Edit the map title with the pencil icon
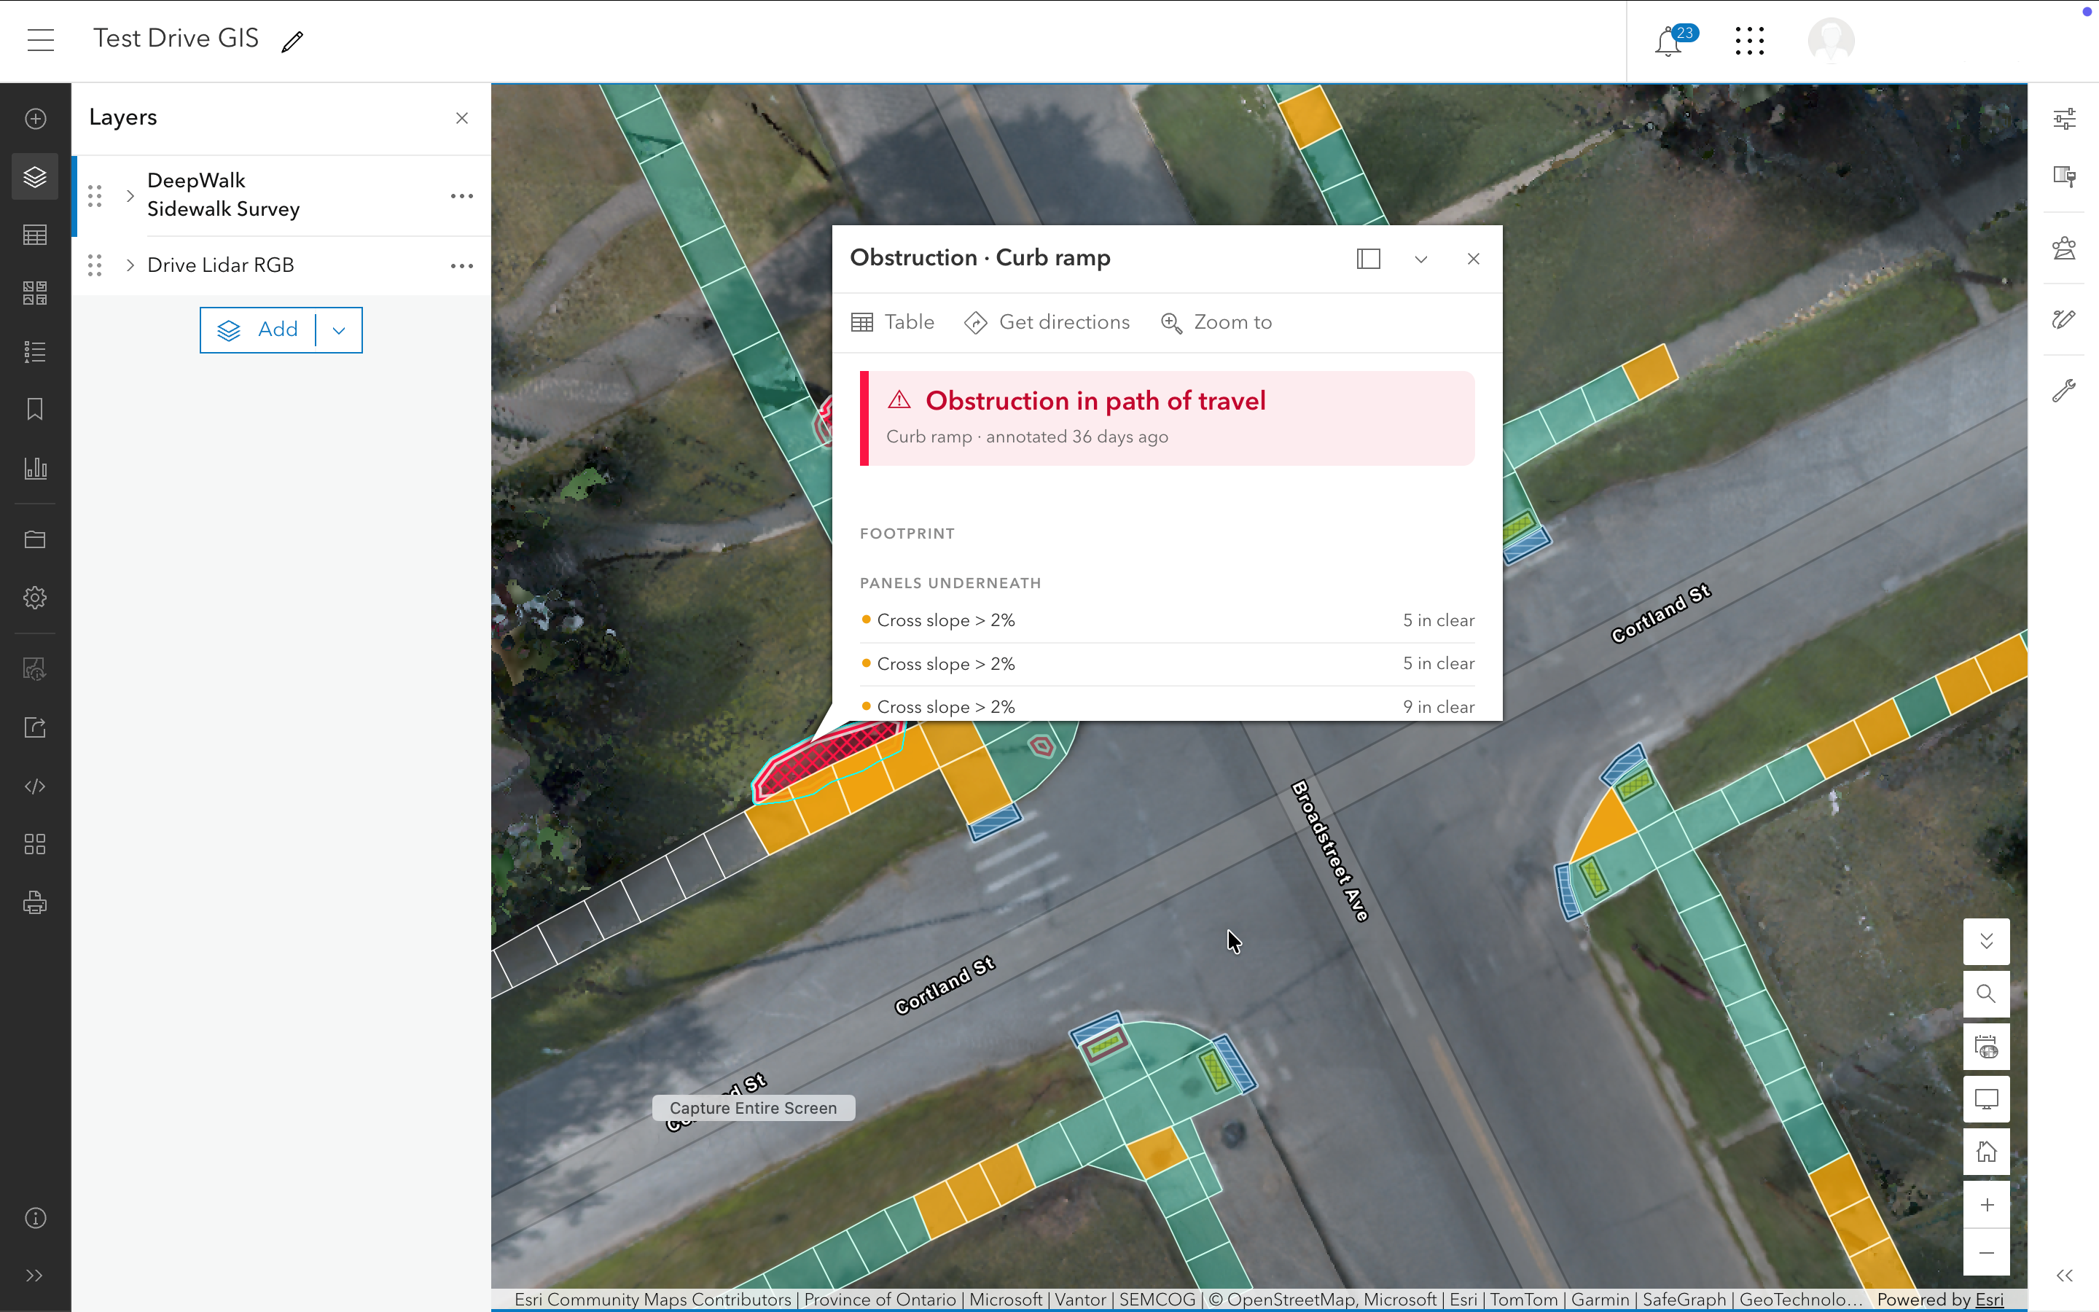Image resolution: width=2099 pixels, height=1312 pixels. pos(292,41)
